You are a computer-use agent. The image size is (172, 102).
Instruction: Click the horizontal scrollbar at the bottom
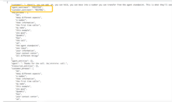click(x=20, y=101)
